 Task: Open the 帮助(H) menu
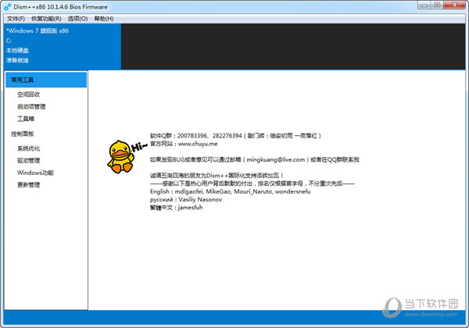point(104,19)
